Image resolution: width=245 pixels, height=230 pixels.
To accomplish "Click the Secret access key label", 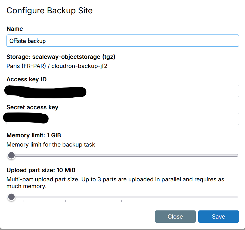I will pos(33,107).
